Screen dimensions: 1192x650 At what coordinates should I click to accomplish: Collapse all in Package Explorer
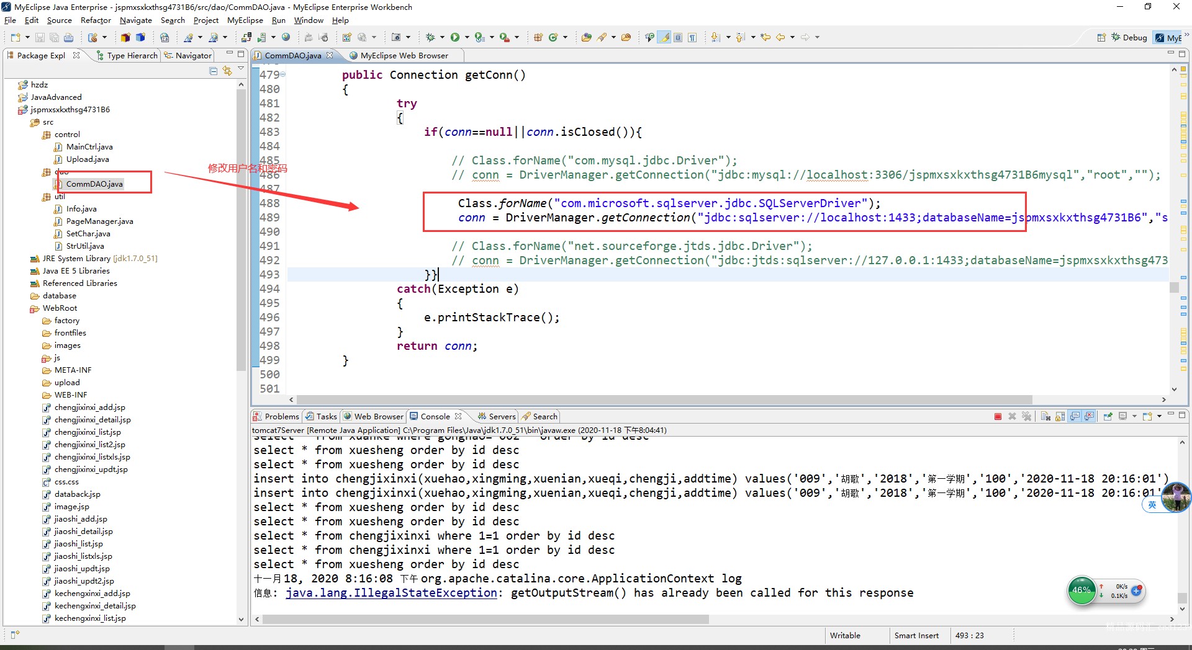pyautogui.click(x=214, y=71)
